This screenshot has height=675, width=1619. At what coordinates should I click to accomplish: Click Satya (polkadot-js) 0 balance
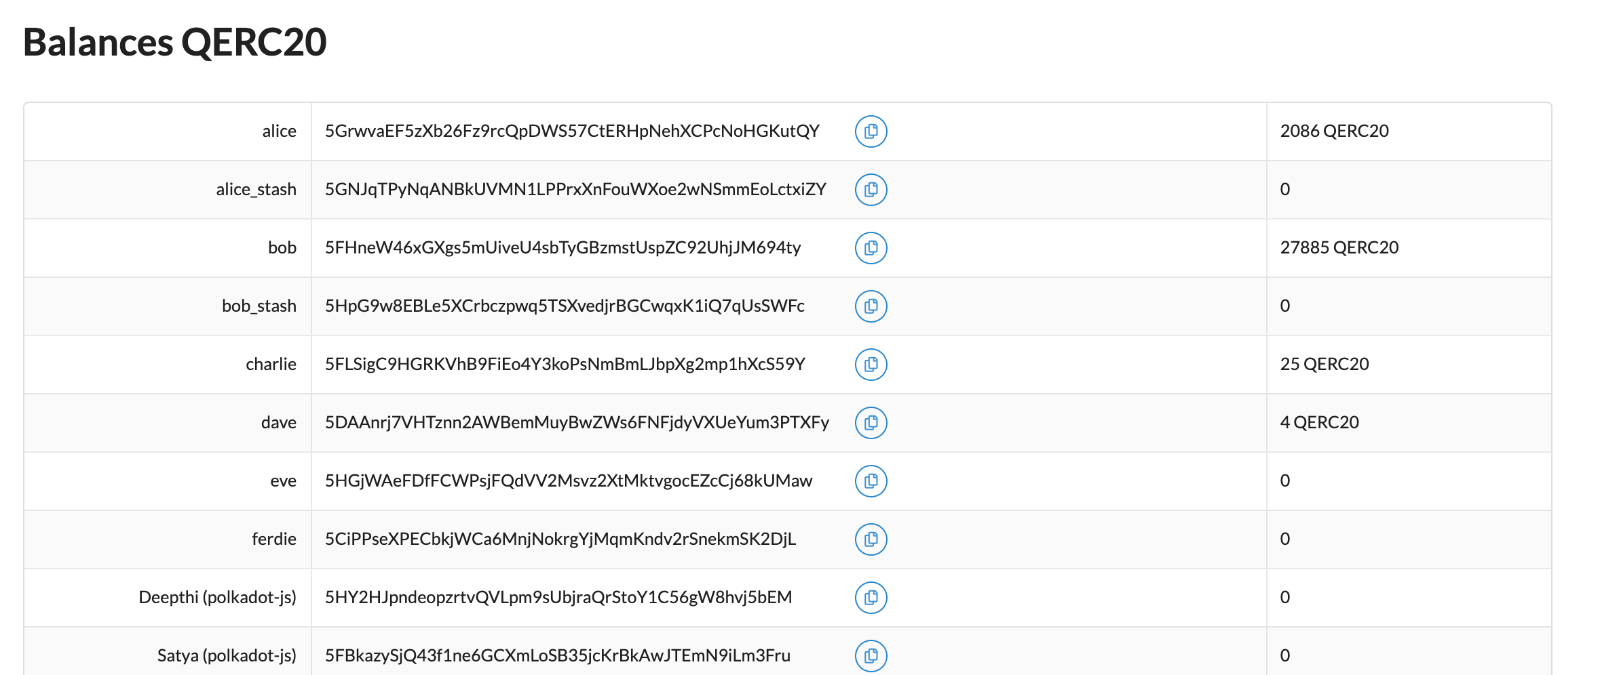[x=1285, y=655]
